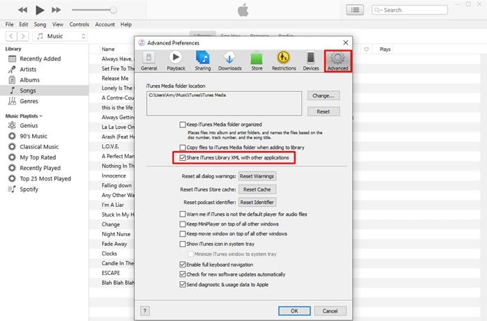Open the Store preferences pane

[257, 61]
